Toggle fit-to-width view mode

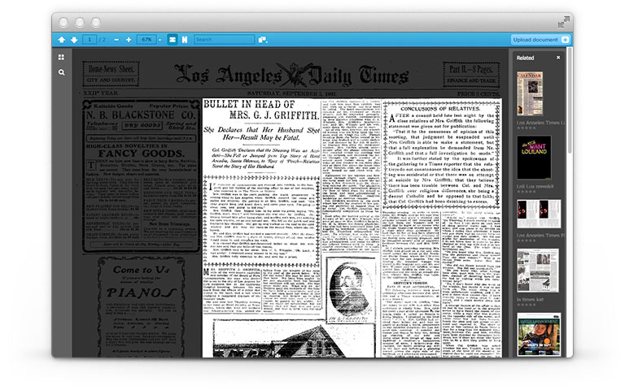173,39
